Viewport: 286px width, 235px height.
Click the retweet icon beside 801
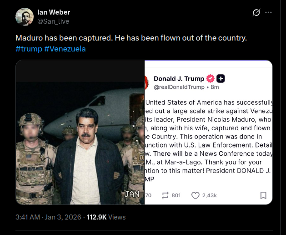pyautogui.click(x=165, y=195)
